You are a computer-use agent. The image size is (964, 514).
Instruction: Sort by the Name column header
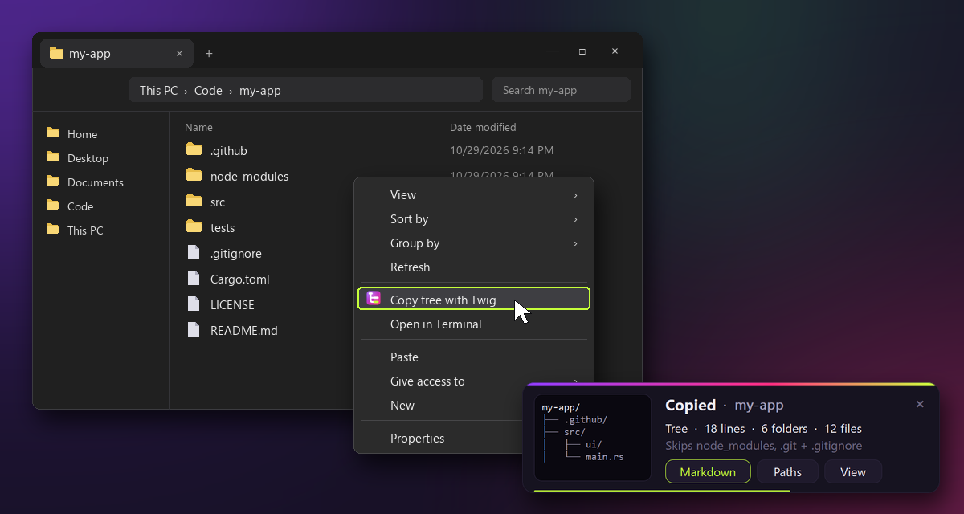click(198, 127)
